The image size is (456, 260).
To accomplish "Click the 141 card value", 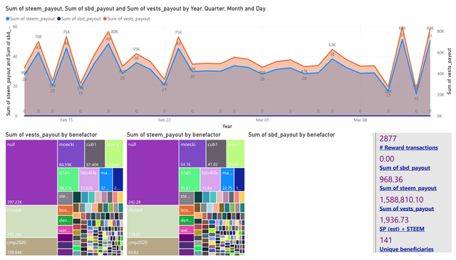I will 385,241.
